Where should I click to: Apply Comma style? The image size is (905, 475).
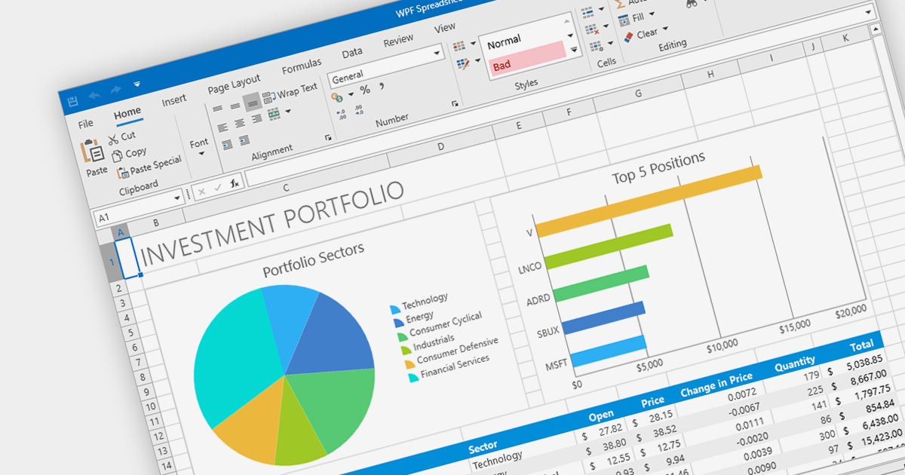click(x=382, y=85)
